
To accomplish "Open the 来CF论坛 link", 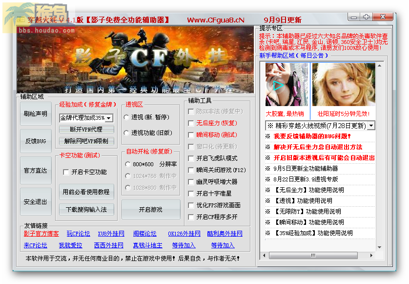I will point(36,245).
